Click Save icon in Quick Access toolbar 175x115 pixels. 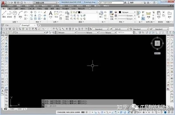click(15, 3)
